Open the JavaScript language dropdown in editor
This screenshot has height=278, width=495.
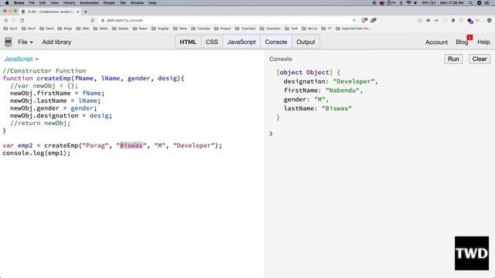point(21,59)
